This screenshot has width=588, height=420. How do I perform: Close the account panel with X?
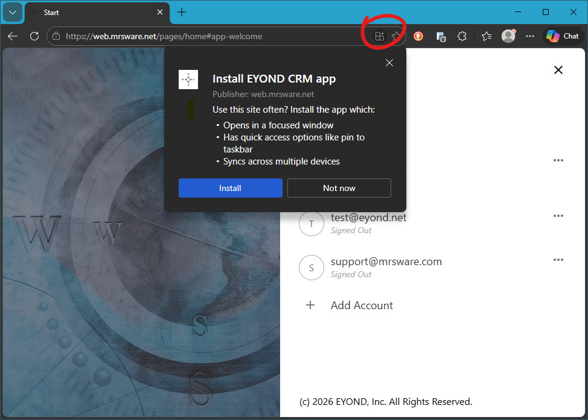(558, 70)
